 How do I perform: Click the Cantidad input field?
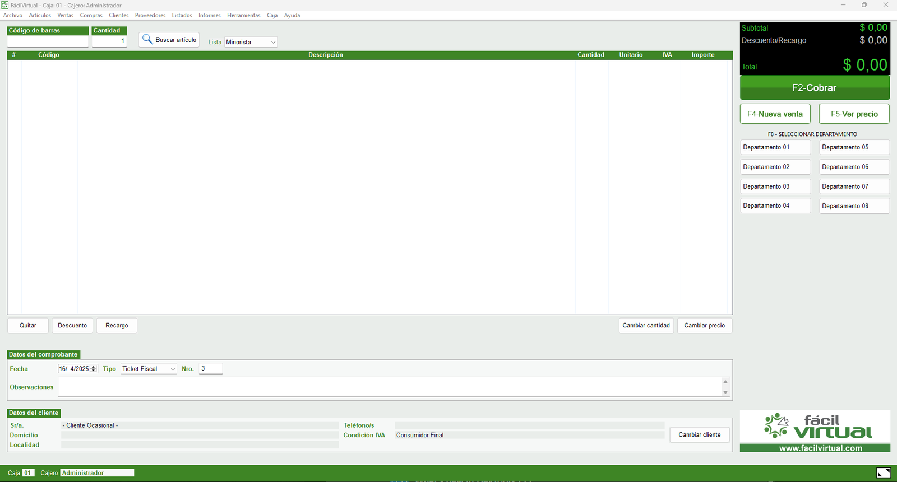tap(109, 41)
